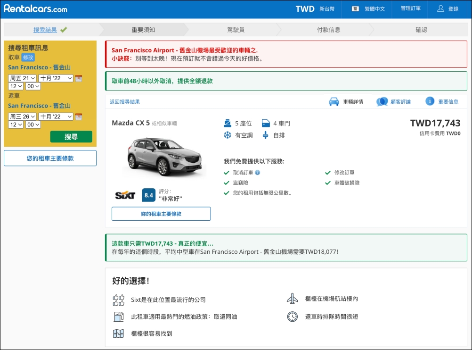The image size is (472, 350).
Task: Open the return day dropdown 周三 26
Action: (x=22, y=117)
